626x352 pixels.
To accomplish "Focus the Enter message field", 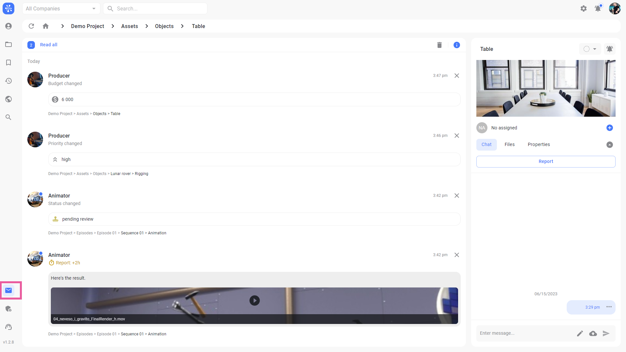I will click(x=525, y=333).
